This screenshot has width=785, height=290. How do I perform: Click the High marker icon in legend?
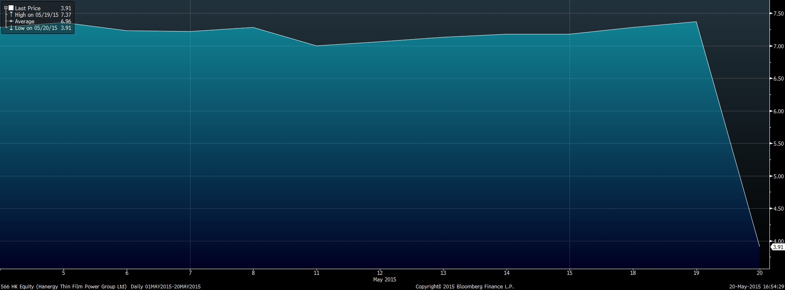pyautogui.click(x=11, y=15)
